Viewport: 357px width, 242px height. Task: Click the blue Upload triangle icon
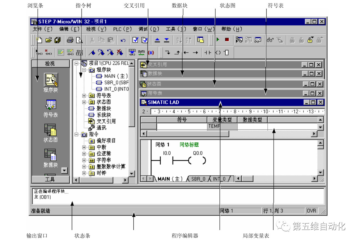click(157, 40)
